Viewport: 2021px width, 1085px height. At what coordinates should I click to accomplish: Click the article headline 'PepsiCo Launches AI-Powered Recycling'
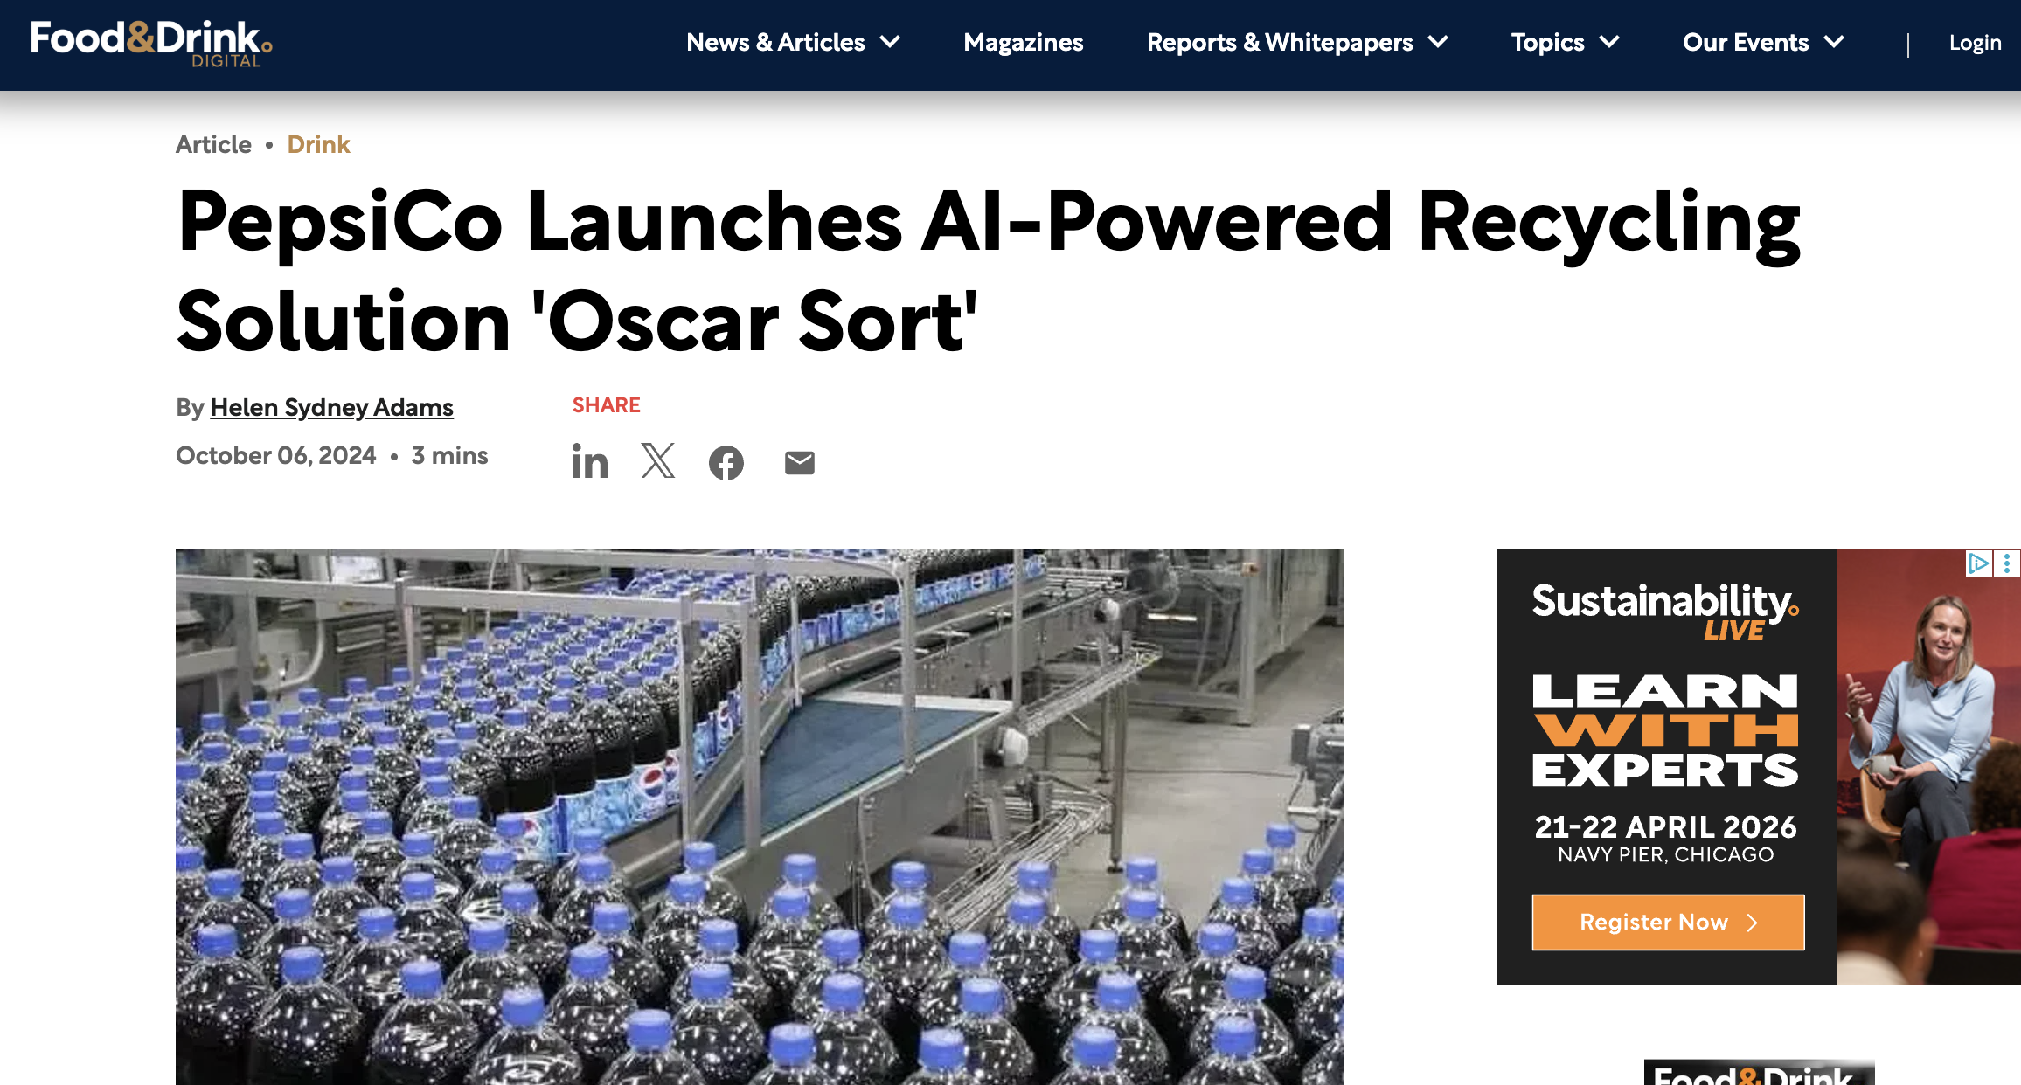(988, 271)
